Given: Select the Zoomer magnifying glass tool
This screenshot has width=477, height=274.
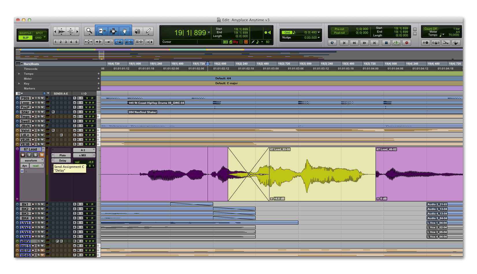Looking at the screenshot, I should pyautogui.click(x=89, y=31).
